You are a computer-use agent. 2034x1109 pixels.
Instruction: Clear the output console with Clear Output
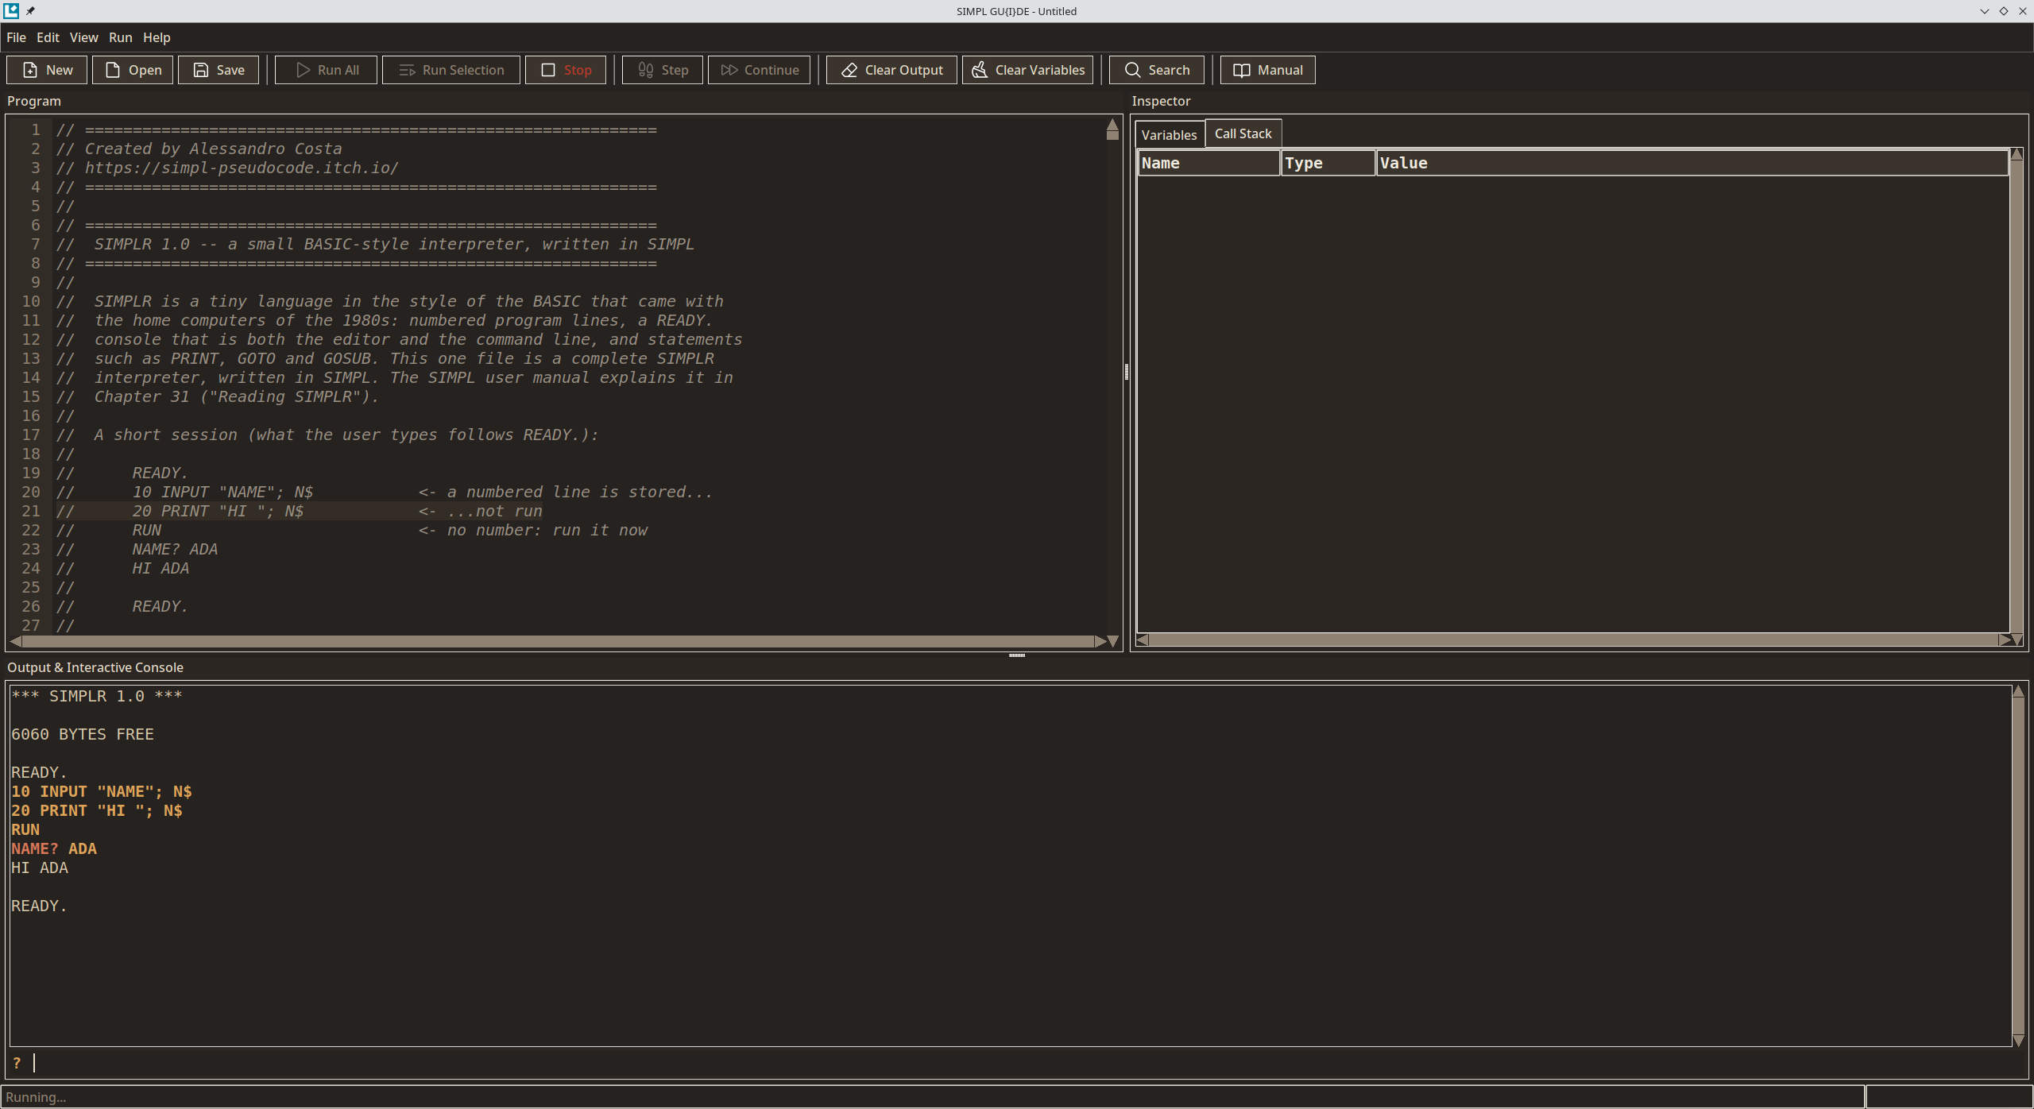pyautogui.click(x=891, y=70)
